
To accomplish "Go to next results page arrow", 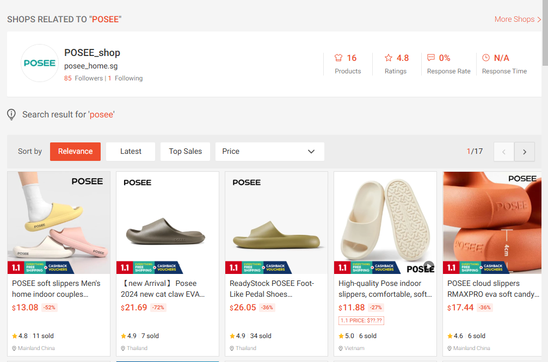I will pyautogui.click(x=524, y=152).
